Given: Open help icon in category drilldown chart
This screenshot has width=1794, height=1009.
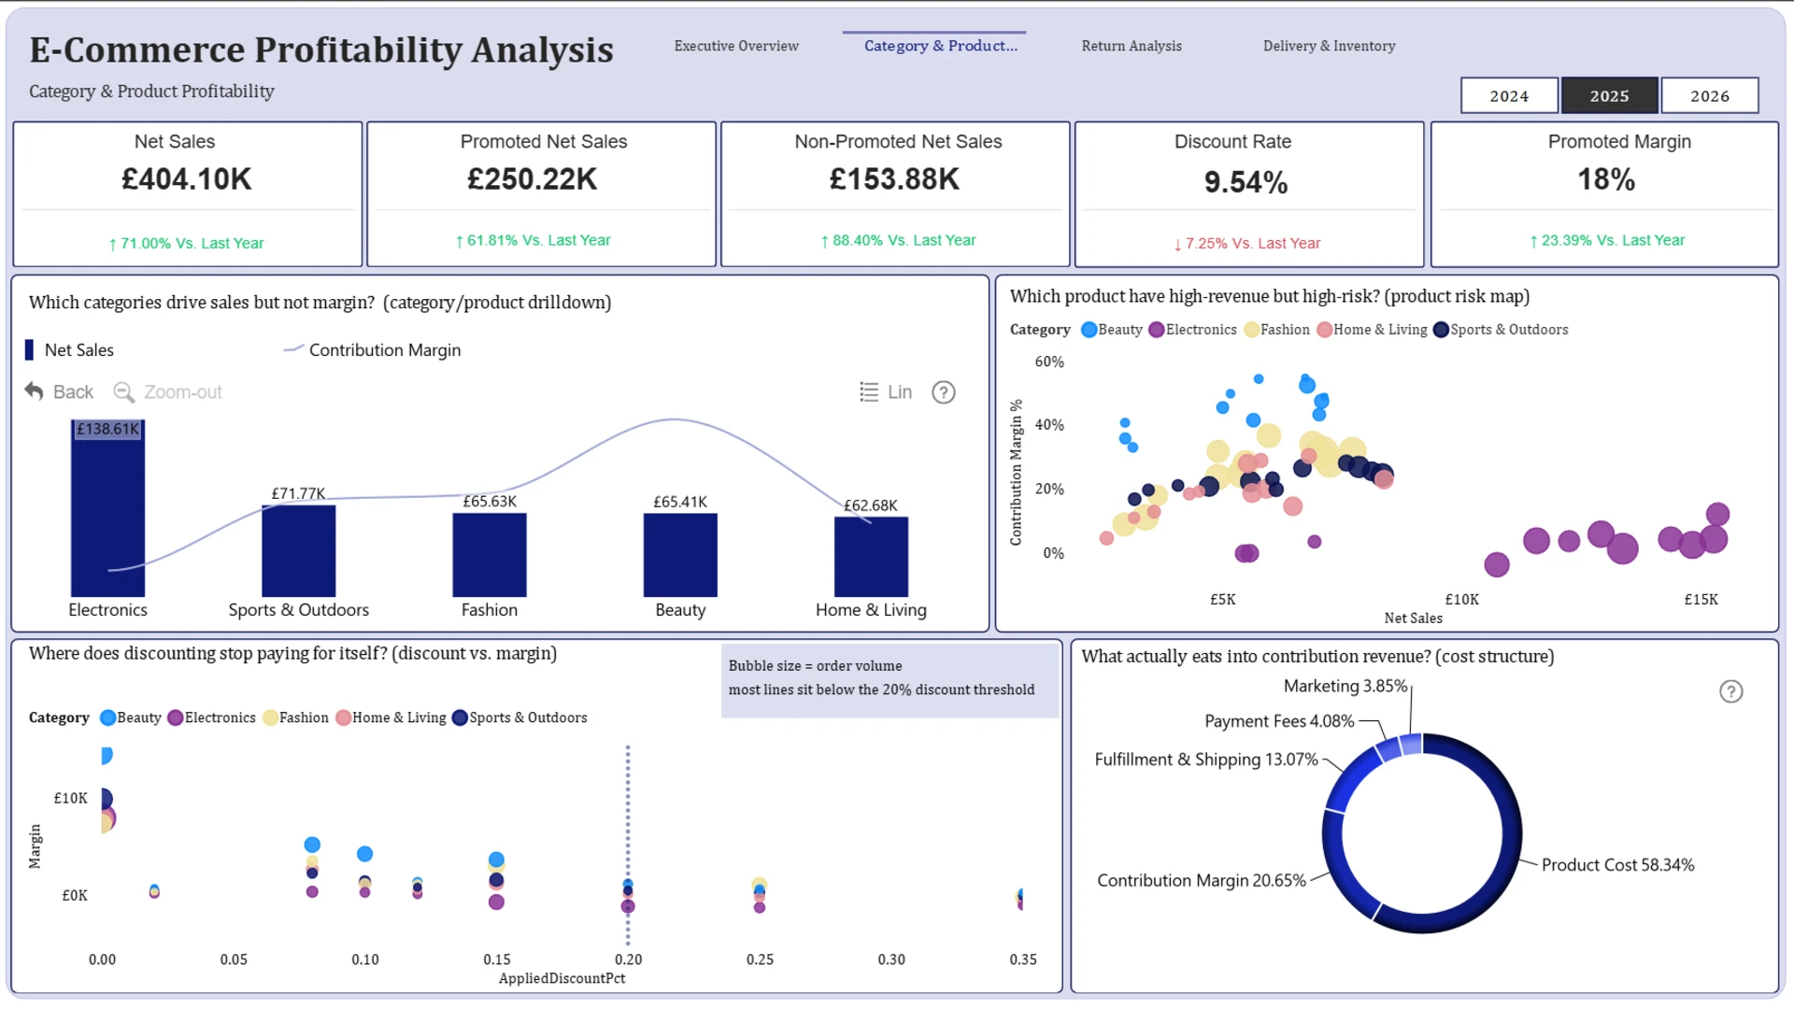Looking at the screenshot, I should point(944,392).
